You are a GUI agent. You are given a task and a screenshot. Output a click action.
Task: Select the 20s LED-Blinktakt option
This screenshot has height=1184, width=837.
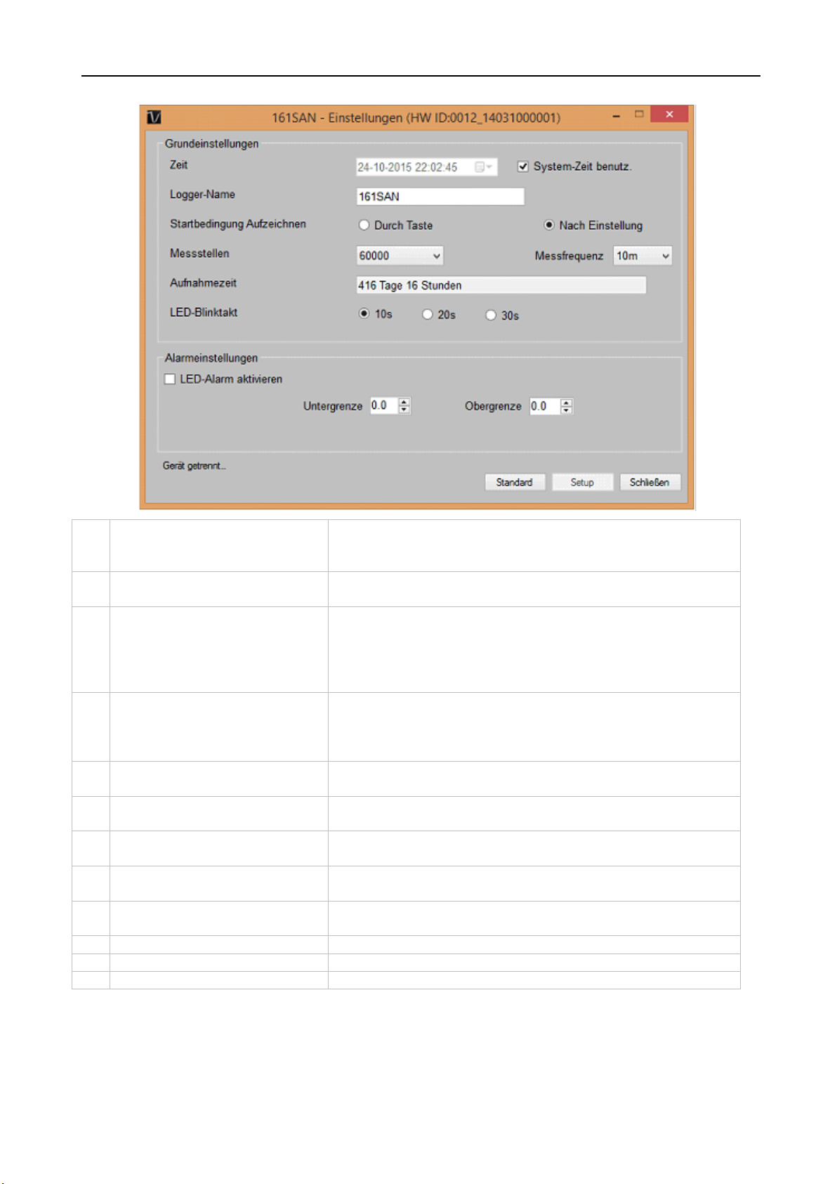427,315
